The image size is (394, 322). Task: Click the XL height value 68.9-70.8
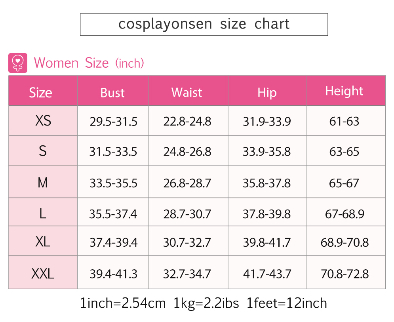[345, 242]
